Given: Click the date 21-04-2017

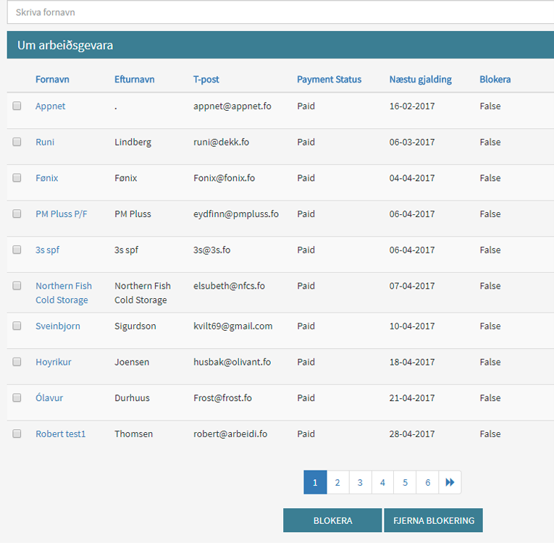Looking at the screenshot, I should [412, 398].
